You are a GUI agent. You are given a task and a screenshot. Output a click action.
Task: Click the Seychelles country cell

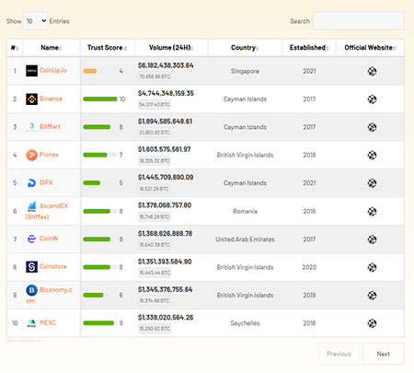(245, 323)
